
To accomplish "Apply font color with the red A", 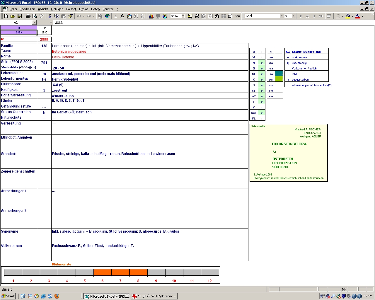I will 357,16.
